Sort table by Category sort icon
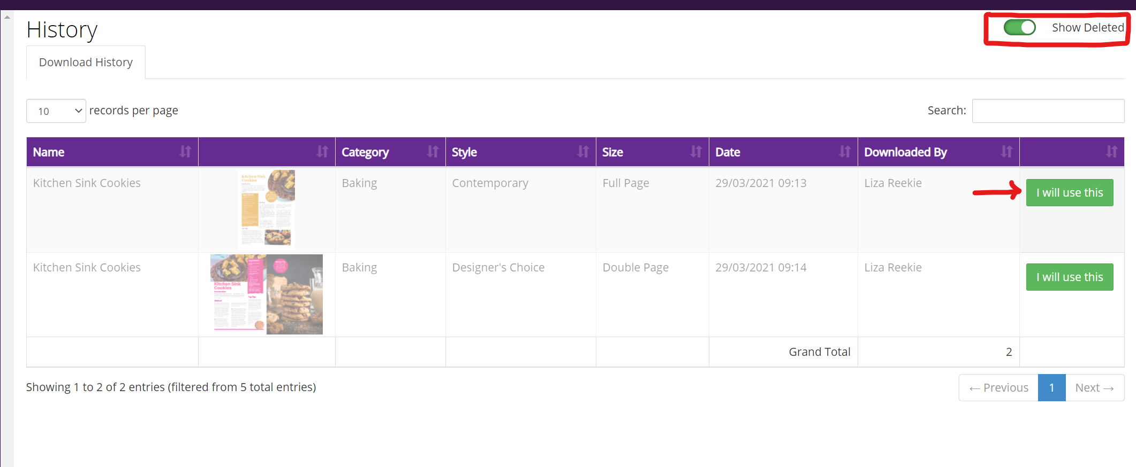The height and width of the screenshot is (467, 1136). [433, 152]
